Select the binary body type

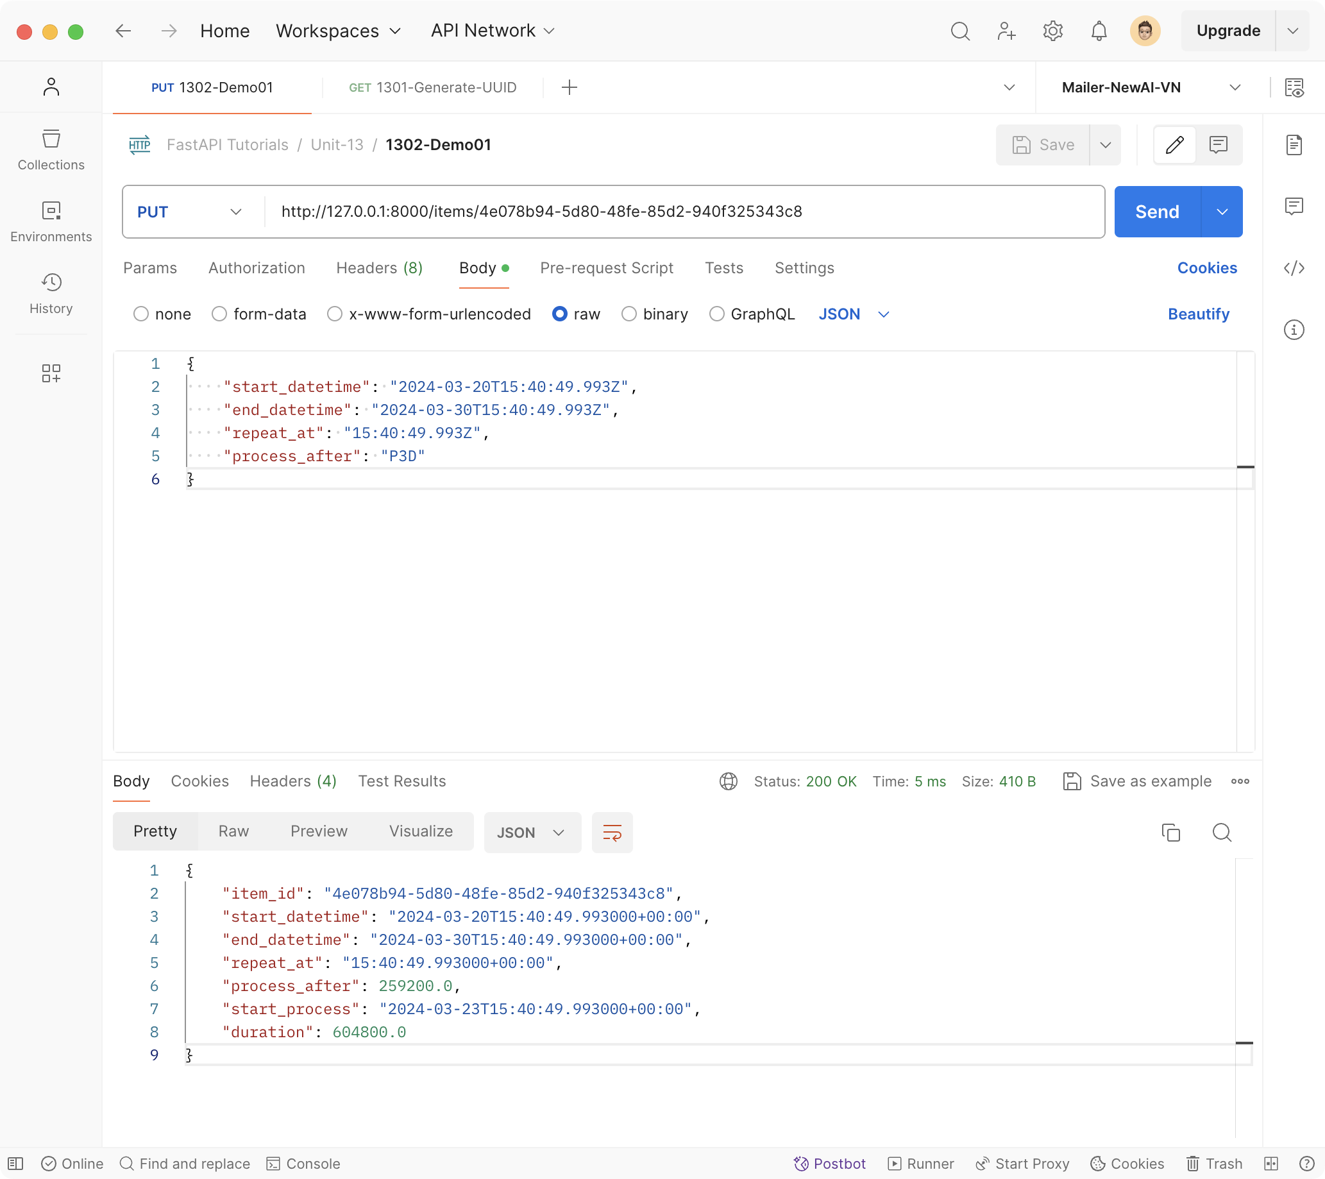click(x=628, y=314)
